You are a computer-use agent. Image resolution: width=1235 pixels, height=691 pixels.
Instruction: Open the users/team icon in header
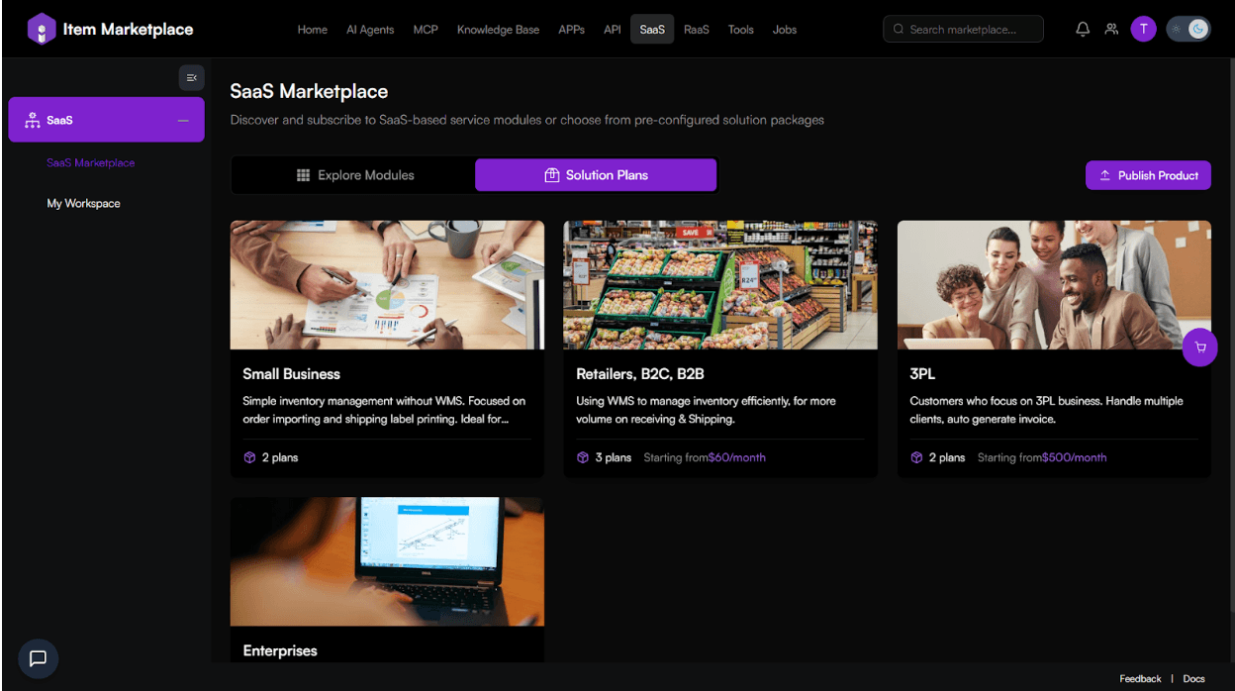pyautogui.click(x=1111, y=29)
